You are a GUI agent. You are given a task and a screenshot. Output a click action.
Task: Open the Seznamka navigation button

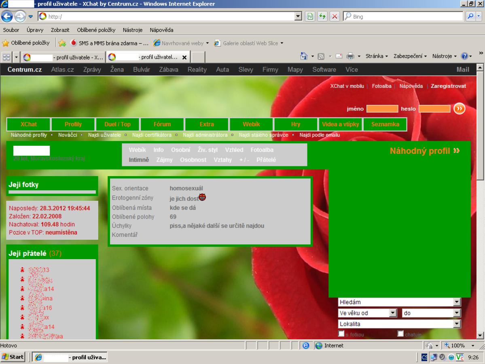pos(385,124)
